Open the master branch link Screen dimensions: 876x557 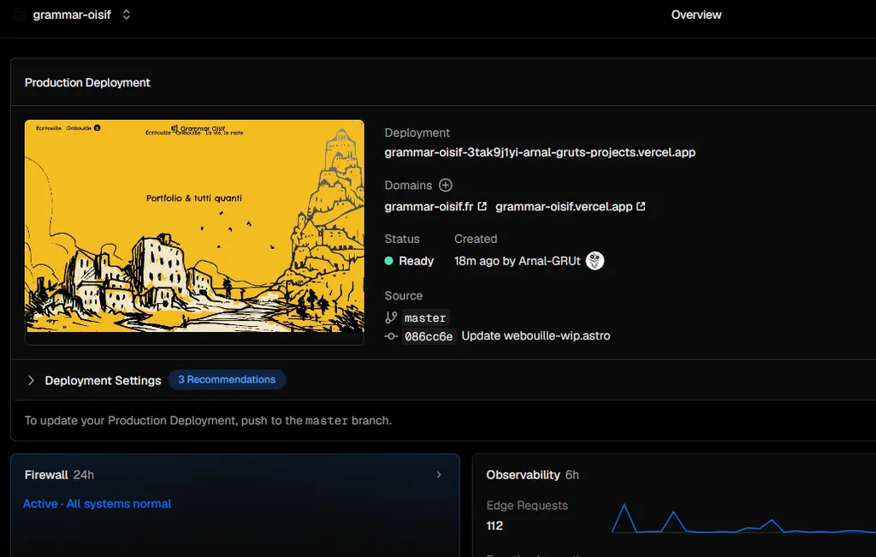[x=425, y=317]
